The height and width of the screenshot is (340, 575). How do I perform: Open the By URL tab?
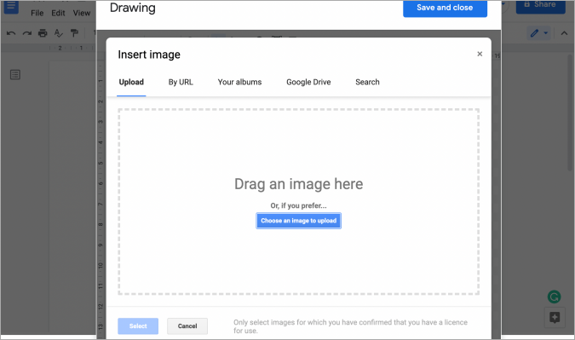(181, 82)
